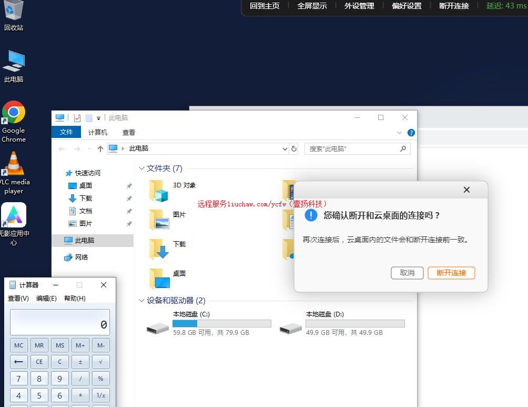
Task: Select 网络 in the navigation pane
Action: [x=82, y=257]
